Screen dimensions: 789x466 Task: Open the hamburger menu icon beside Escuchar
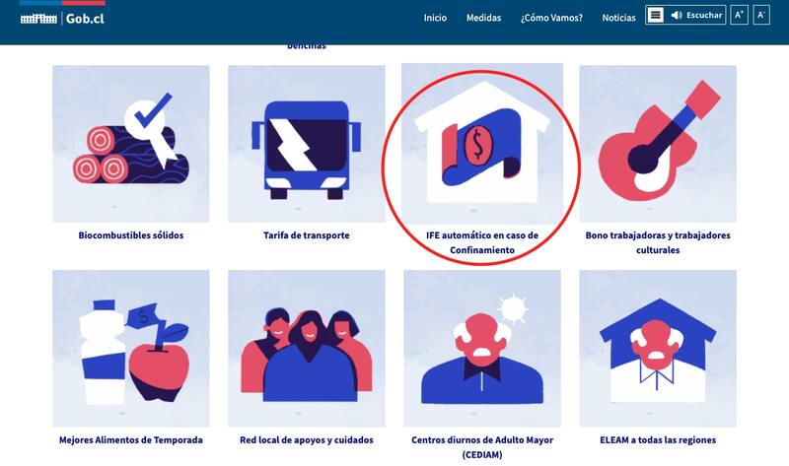tap(655, 15)
